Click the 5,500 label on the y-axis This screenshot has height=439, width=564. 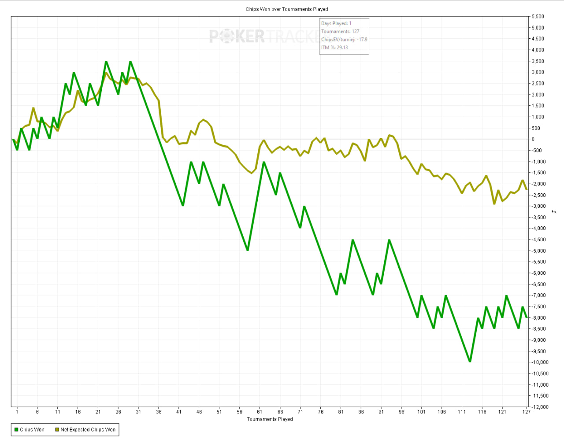(x=538, y=17)
